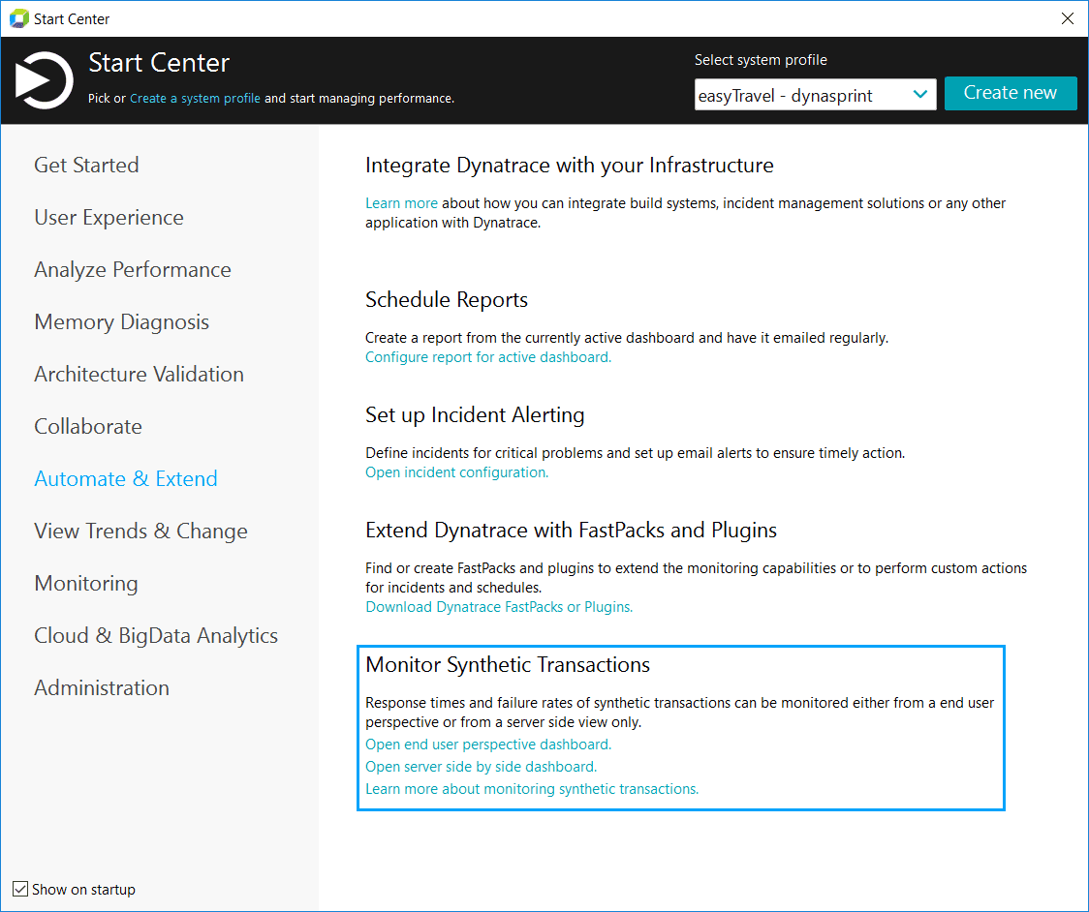
Task: Go to Analyze Performance
Action: pyautogui.click(x=133, y=269)
